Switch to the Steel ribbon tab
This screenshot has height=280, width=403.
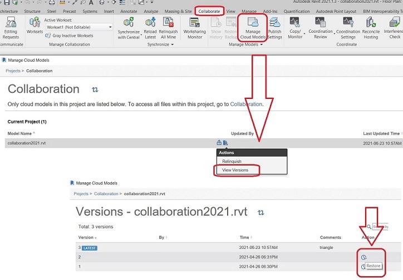click(x=51, y=11)
